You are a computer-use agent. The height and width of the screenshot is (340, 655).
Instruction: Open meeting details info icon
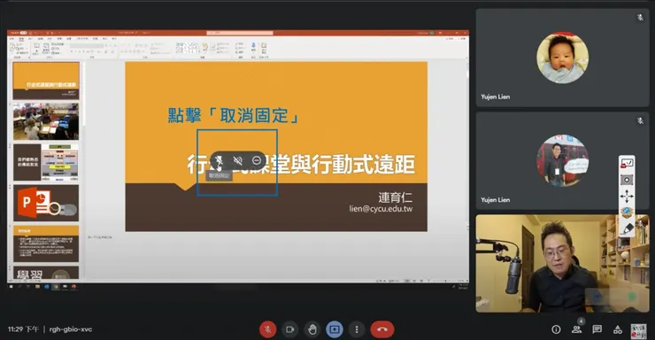point(556,329)
